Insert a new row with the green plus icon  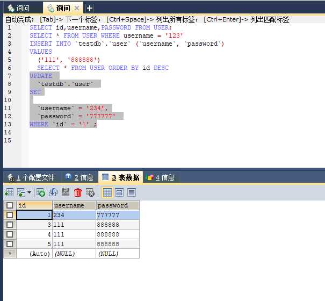(x=41, y=192)
